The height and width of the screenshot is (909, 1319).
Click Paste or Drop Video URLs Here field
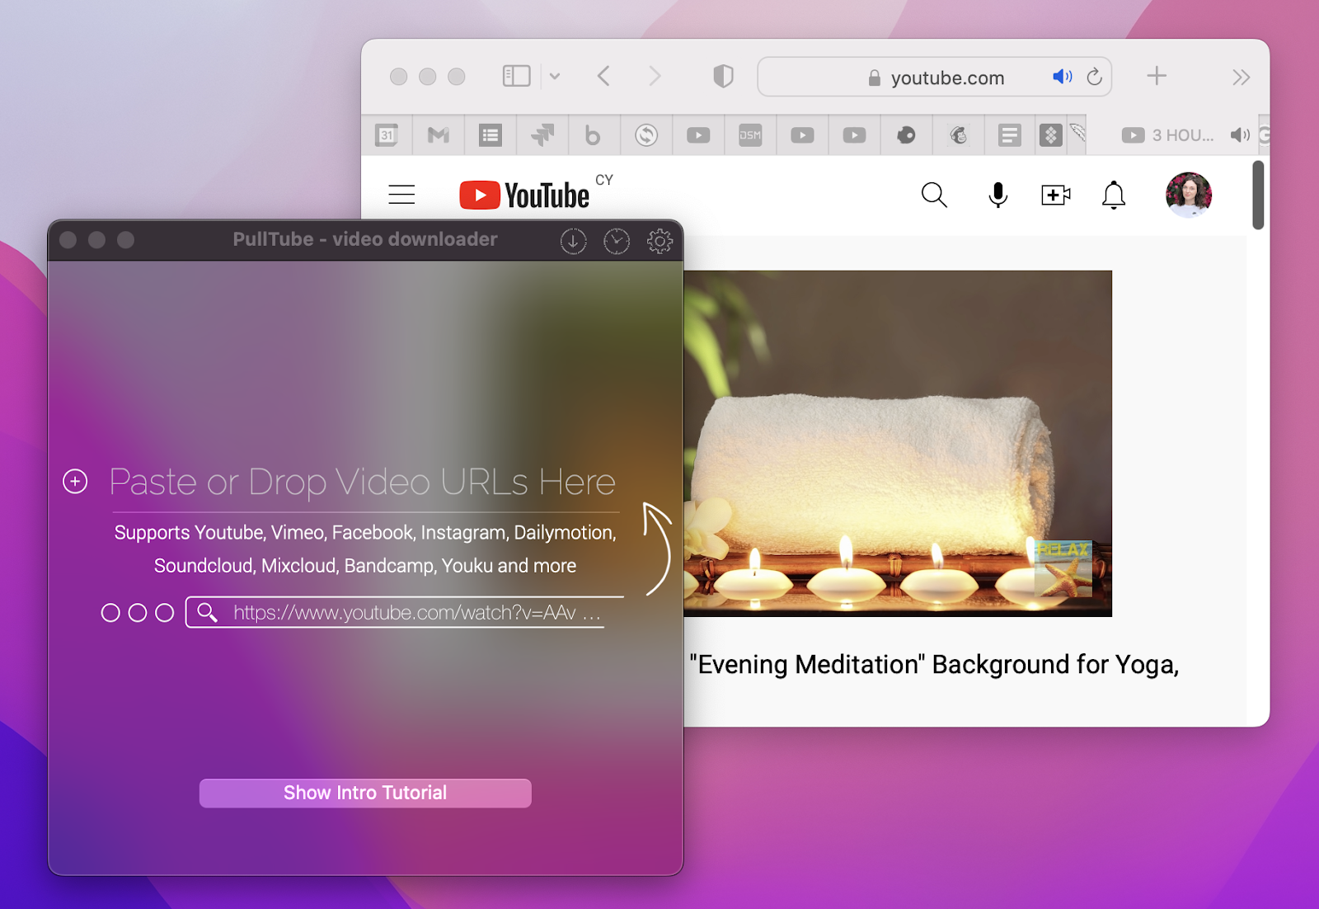click(x=363, y=482)
